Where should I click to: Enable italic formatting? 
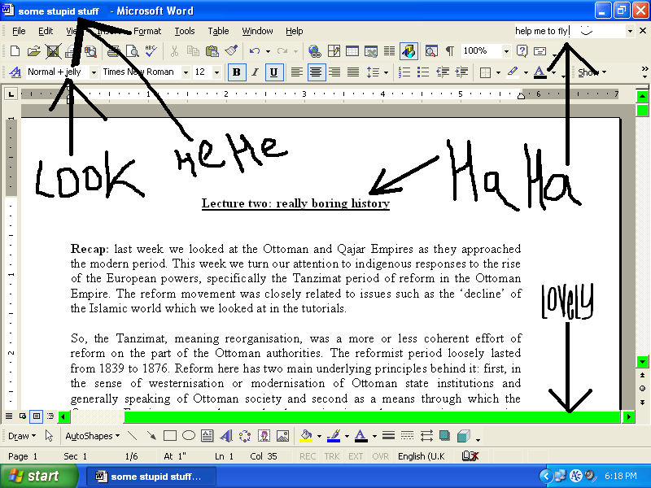254,72
